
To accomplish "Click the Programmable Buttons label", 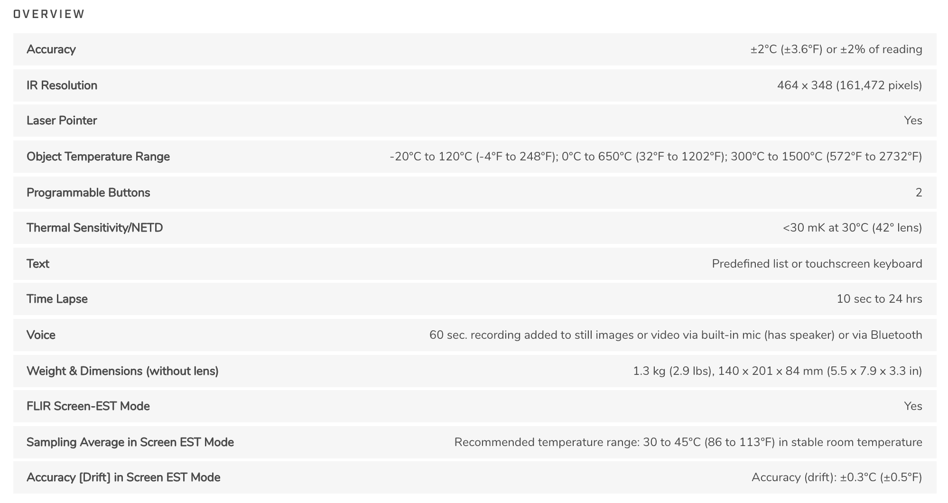I will click(x=88, y=193).
